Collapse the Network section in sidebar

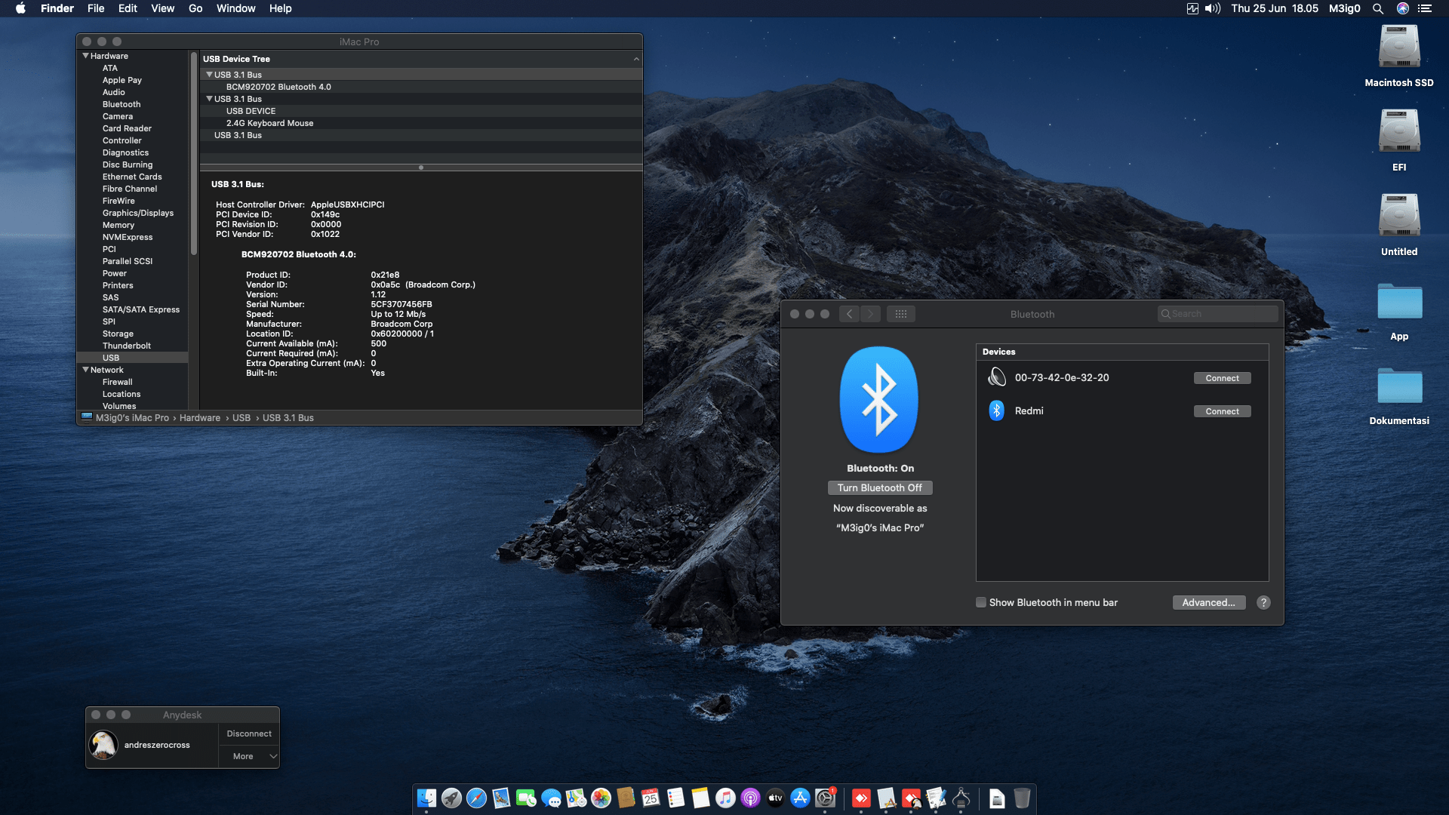tap(85, 370)
